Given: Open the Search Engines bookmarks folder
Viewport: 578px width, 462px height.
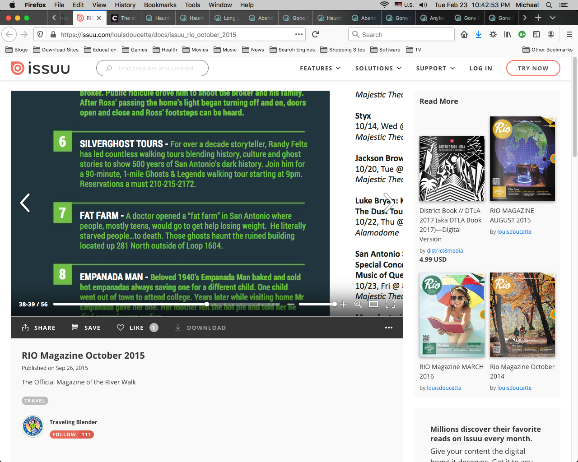Looking at the screenshot, I should (x=292, y=50).
